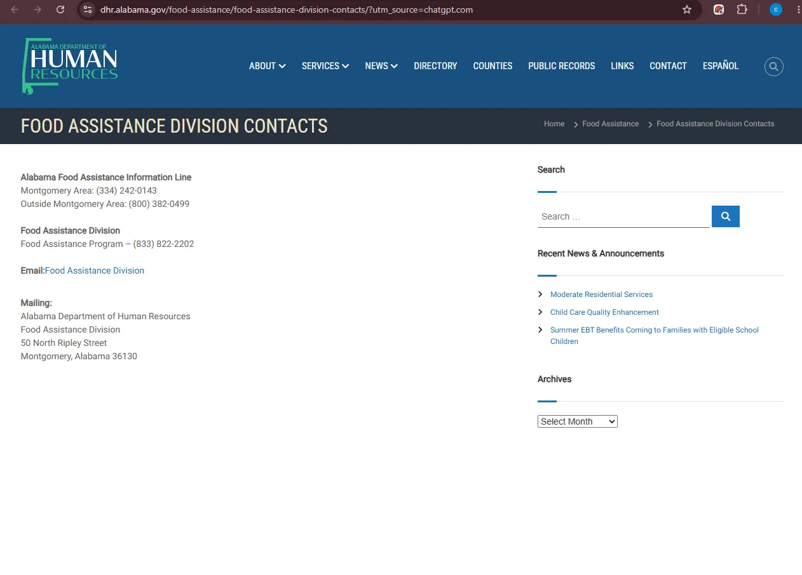The height and width of the screenshot is (575, 802).
Task: Expand the Services menu
Action: 325,66
